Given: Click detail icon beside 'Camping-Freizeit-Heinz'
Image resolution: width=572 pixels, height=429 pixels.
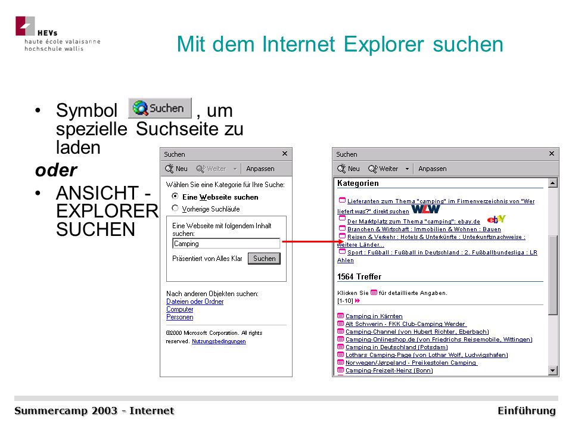Looking at the screenshot, I should pyautogui.click(x=340, y=370).
